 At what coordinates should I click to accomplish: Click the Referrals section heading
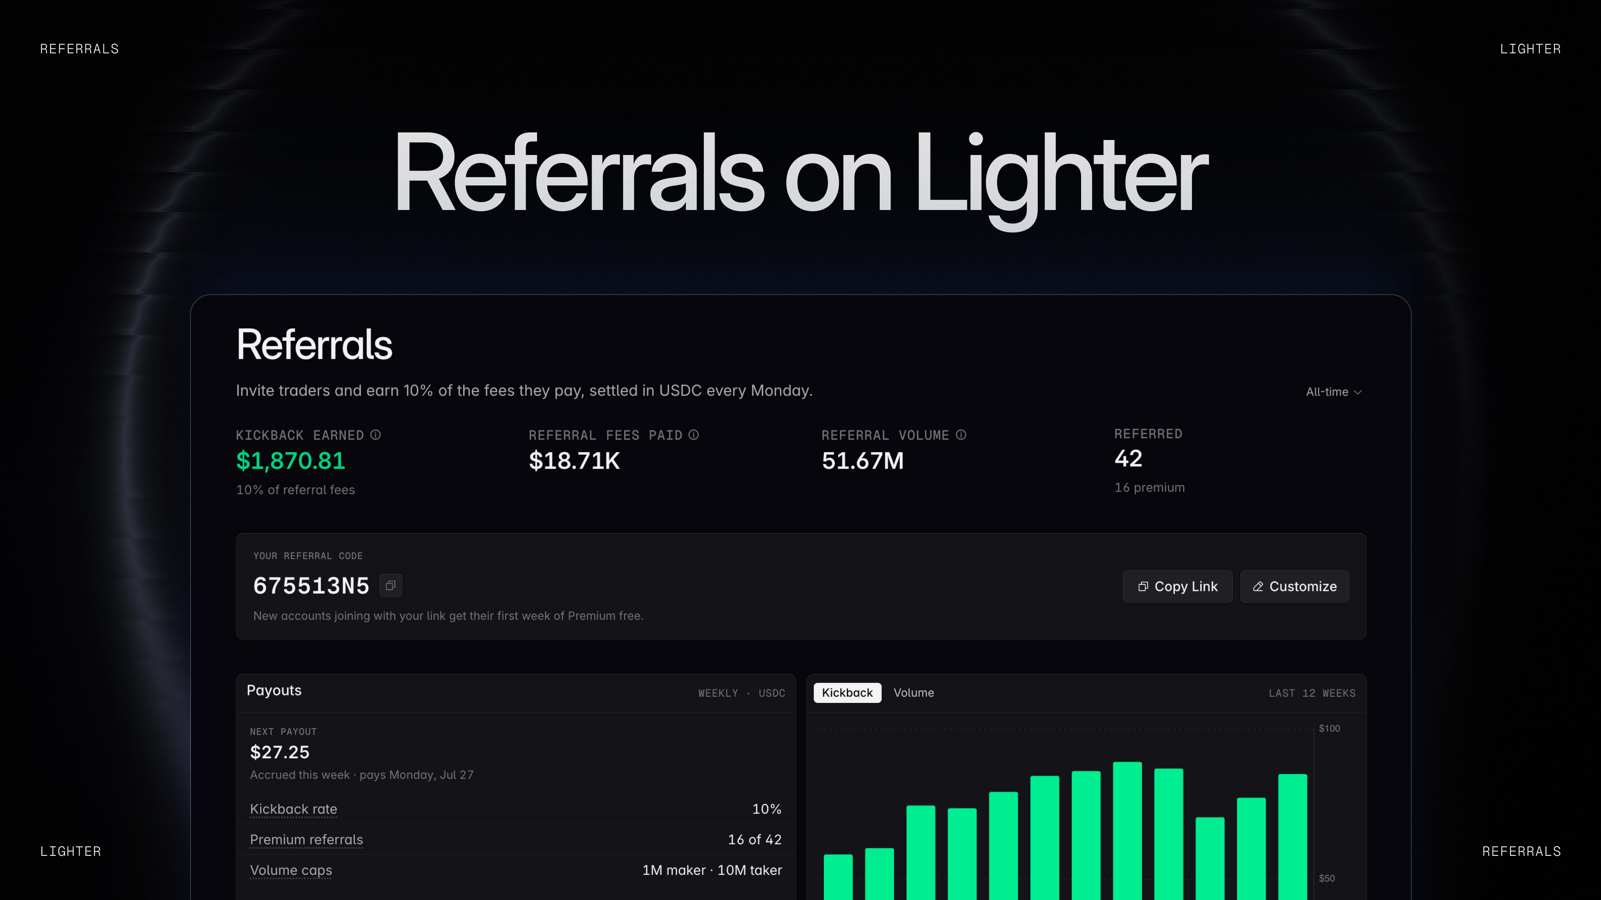point(314,345)
